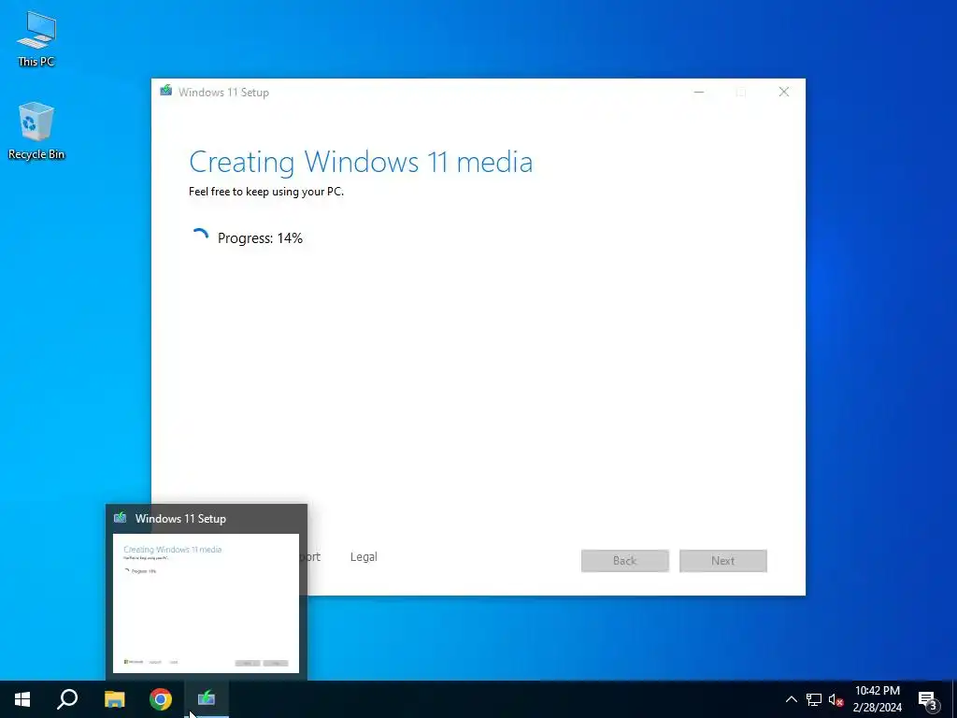Minimize the Windows 11 Setup window
The width and height of the screenshot is (957, 718).
coord(699,93)
